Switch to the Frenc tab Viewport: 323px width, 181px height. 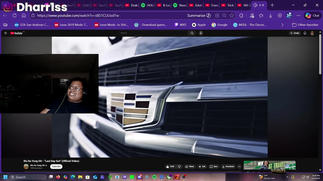[x=212, y=5]
